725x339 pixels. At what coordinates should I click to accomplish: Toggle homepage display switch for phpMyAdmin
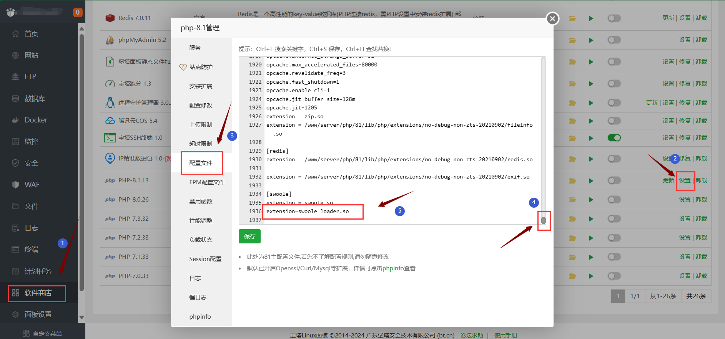[x=614, y=40]
